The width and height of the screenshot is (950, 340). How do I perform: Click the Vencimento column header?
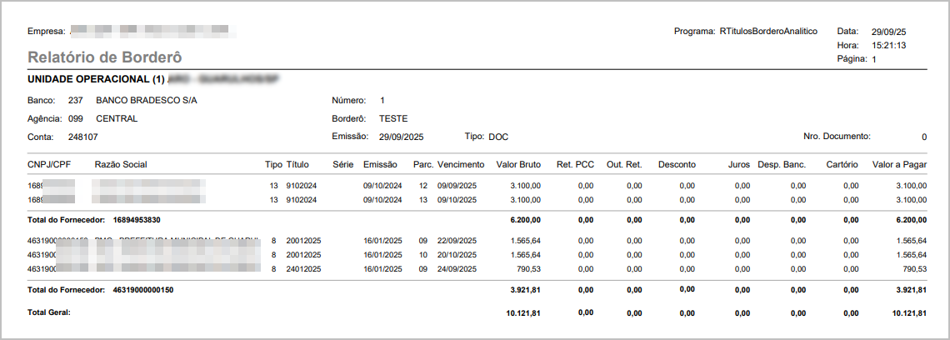pos(462,164)
